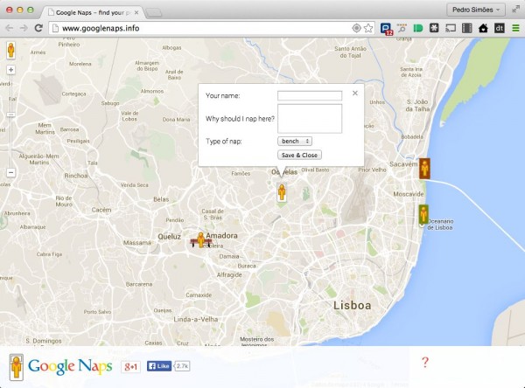
Task: Click the magnifier extension icon in toolbar
Action: click(x=402, y=29)
